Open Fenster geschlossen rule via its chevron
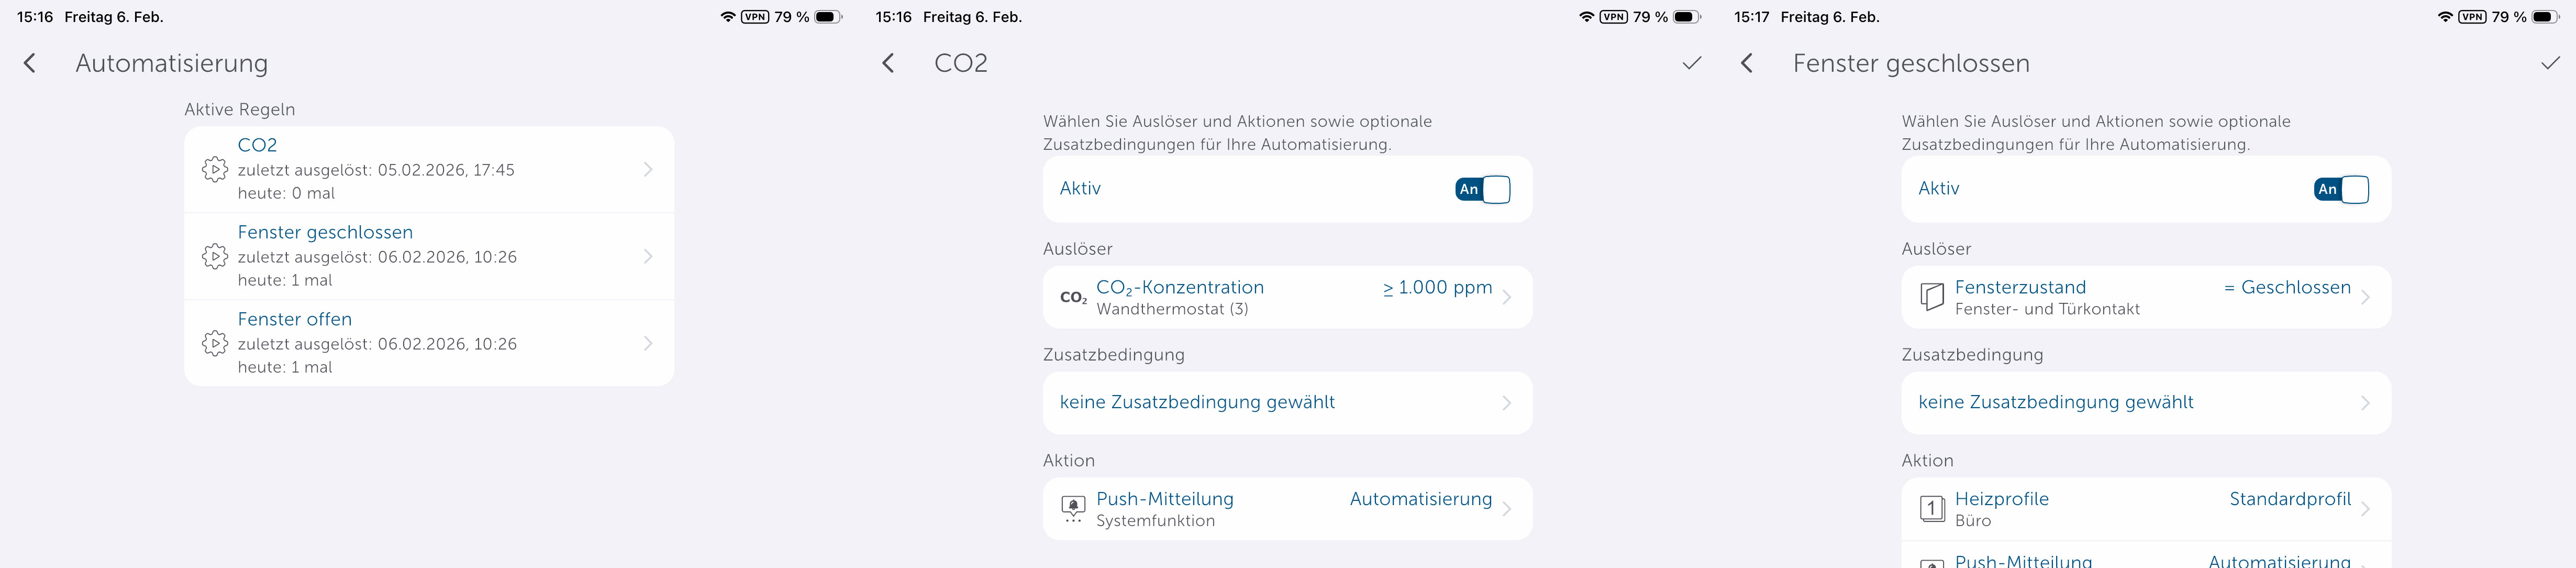The width and height of the screenshot is (2576, 568). point(648,256)
